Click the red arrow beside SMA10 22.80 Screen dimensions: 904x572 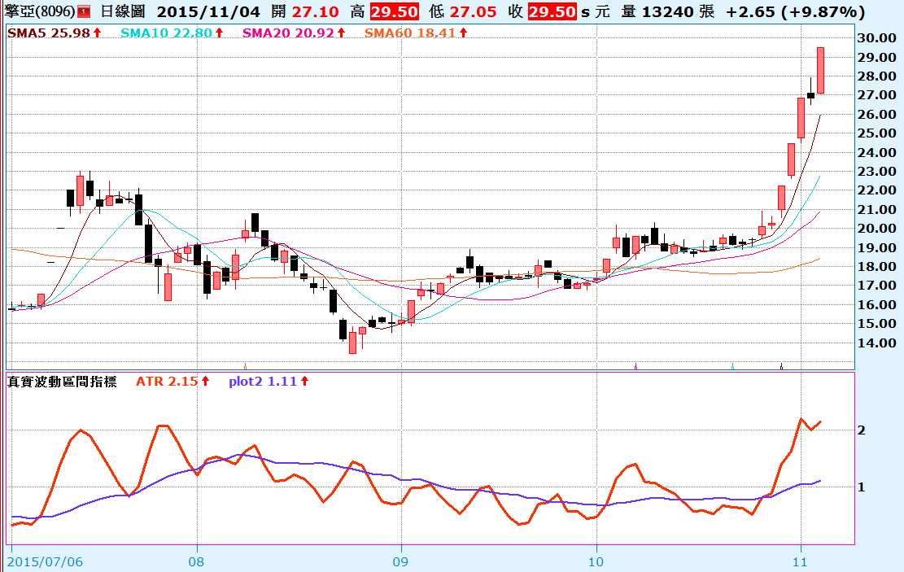(220, 33)
